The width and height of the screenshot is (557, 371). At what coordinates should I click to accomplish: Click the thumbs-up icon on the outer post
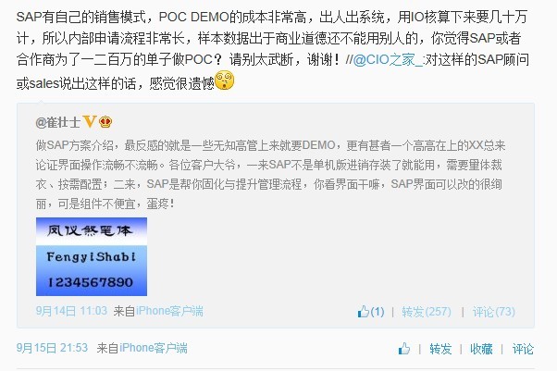coord(404,349)
